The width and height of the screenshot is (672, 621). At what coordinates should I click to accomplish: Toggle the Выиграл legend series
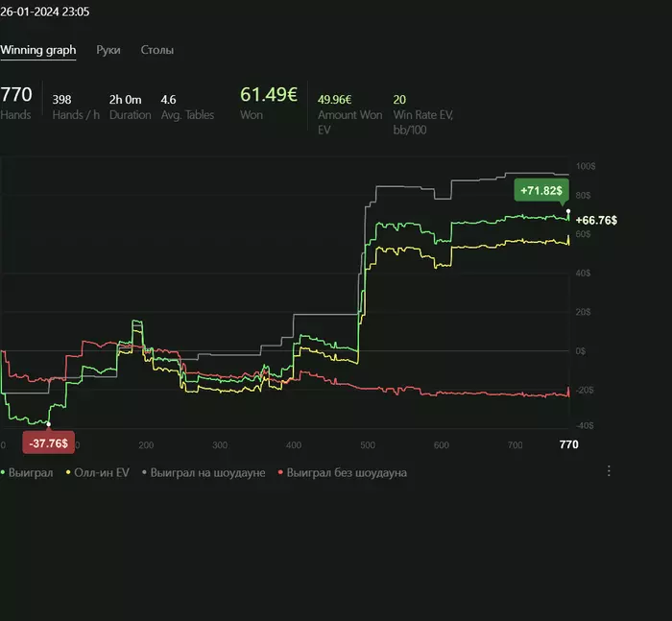27,473
